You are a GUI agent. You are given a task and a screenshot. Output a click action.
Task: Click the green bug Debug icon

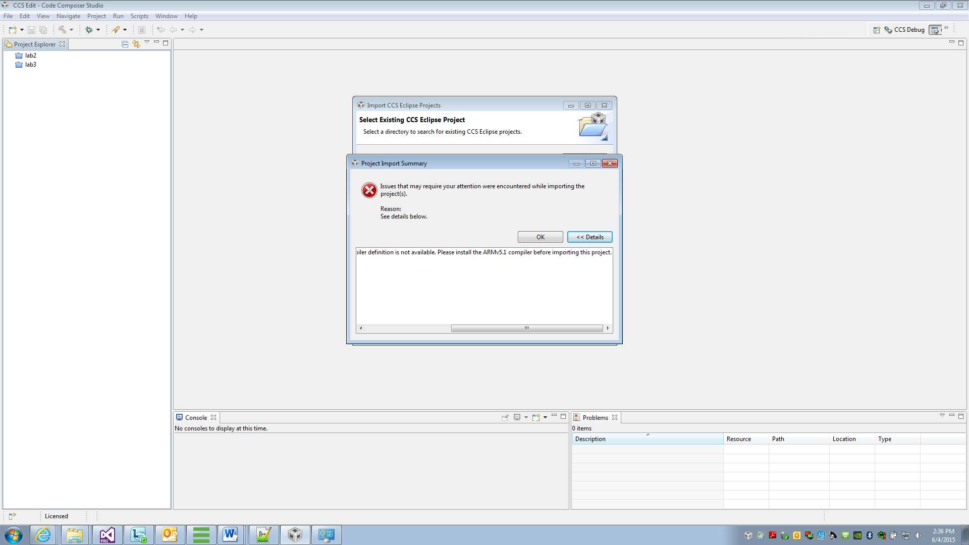[x=89, y=30]
